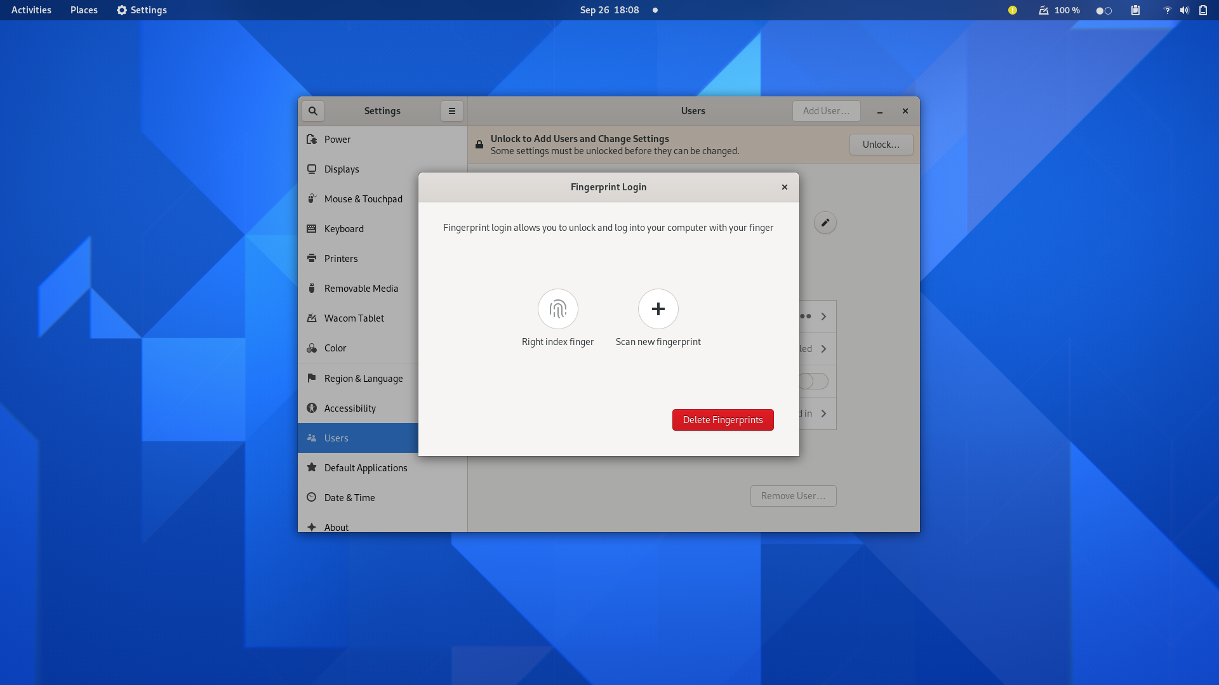Image resolution: width=1219 pixels, height=685 pixels.
Task: Click the network question mark icon
Action: pyautogui.click(x=1166, y=10)
